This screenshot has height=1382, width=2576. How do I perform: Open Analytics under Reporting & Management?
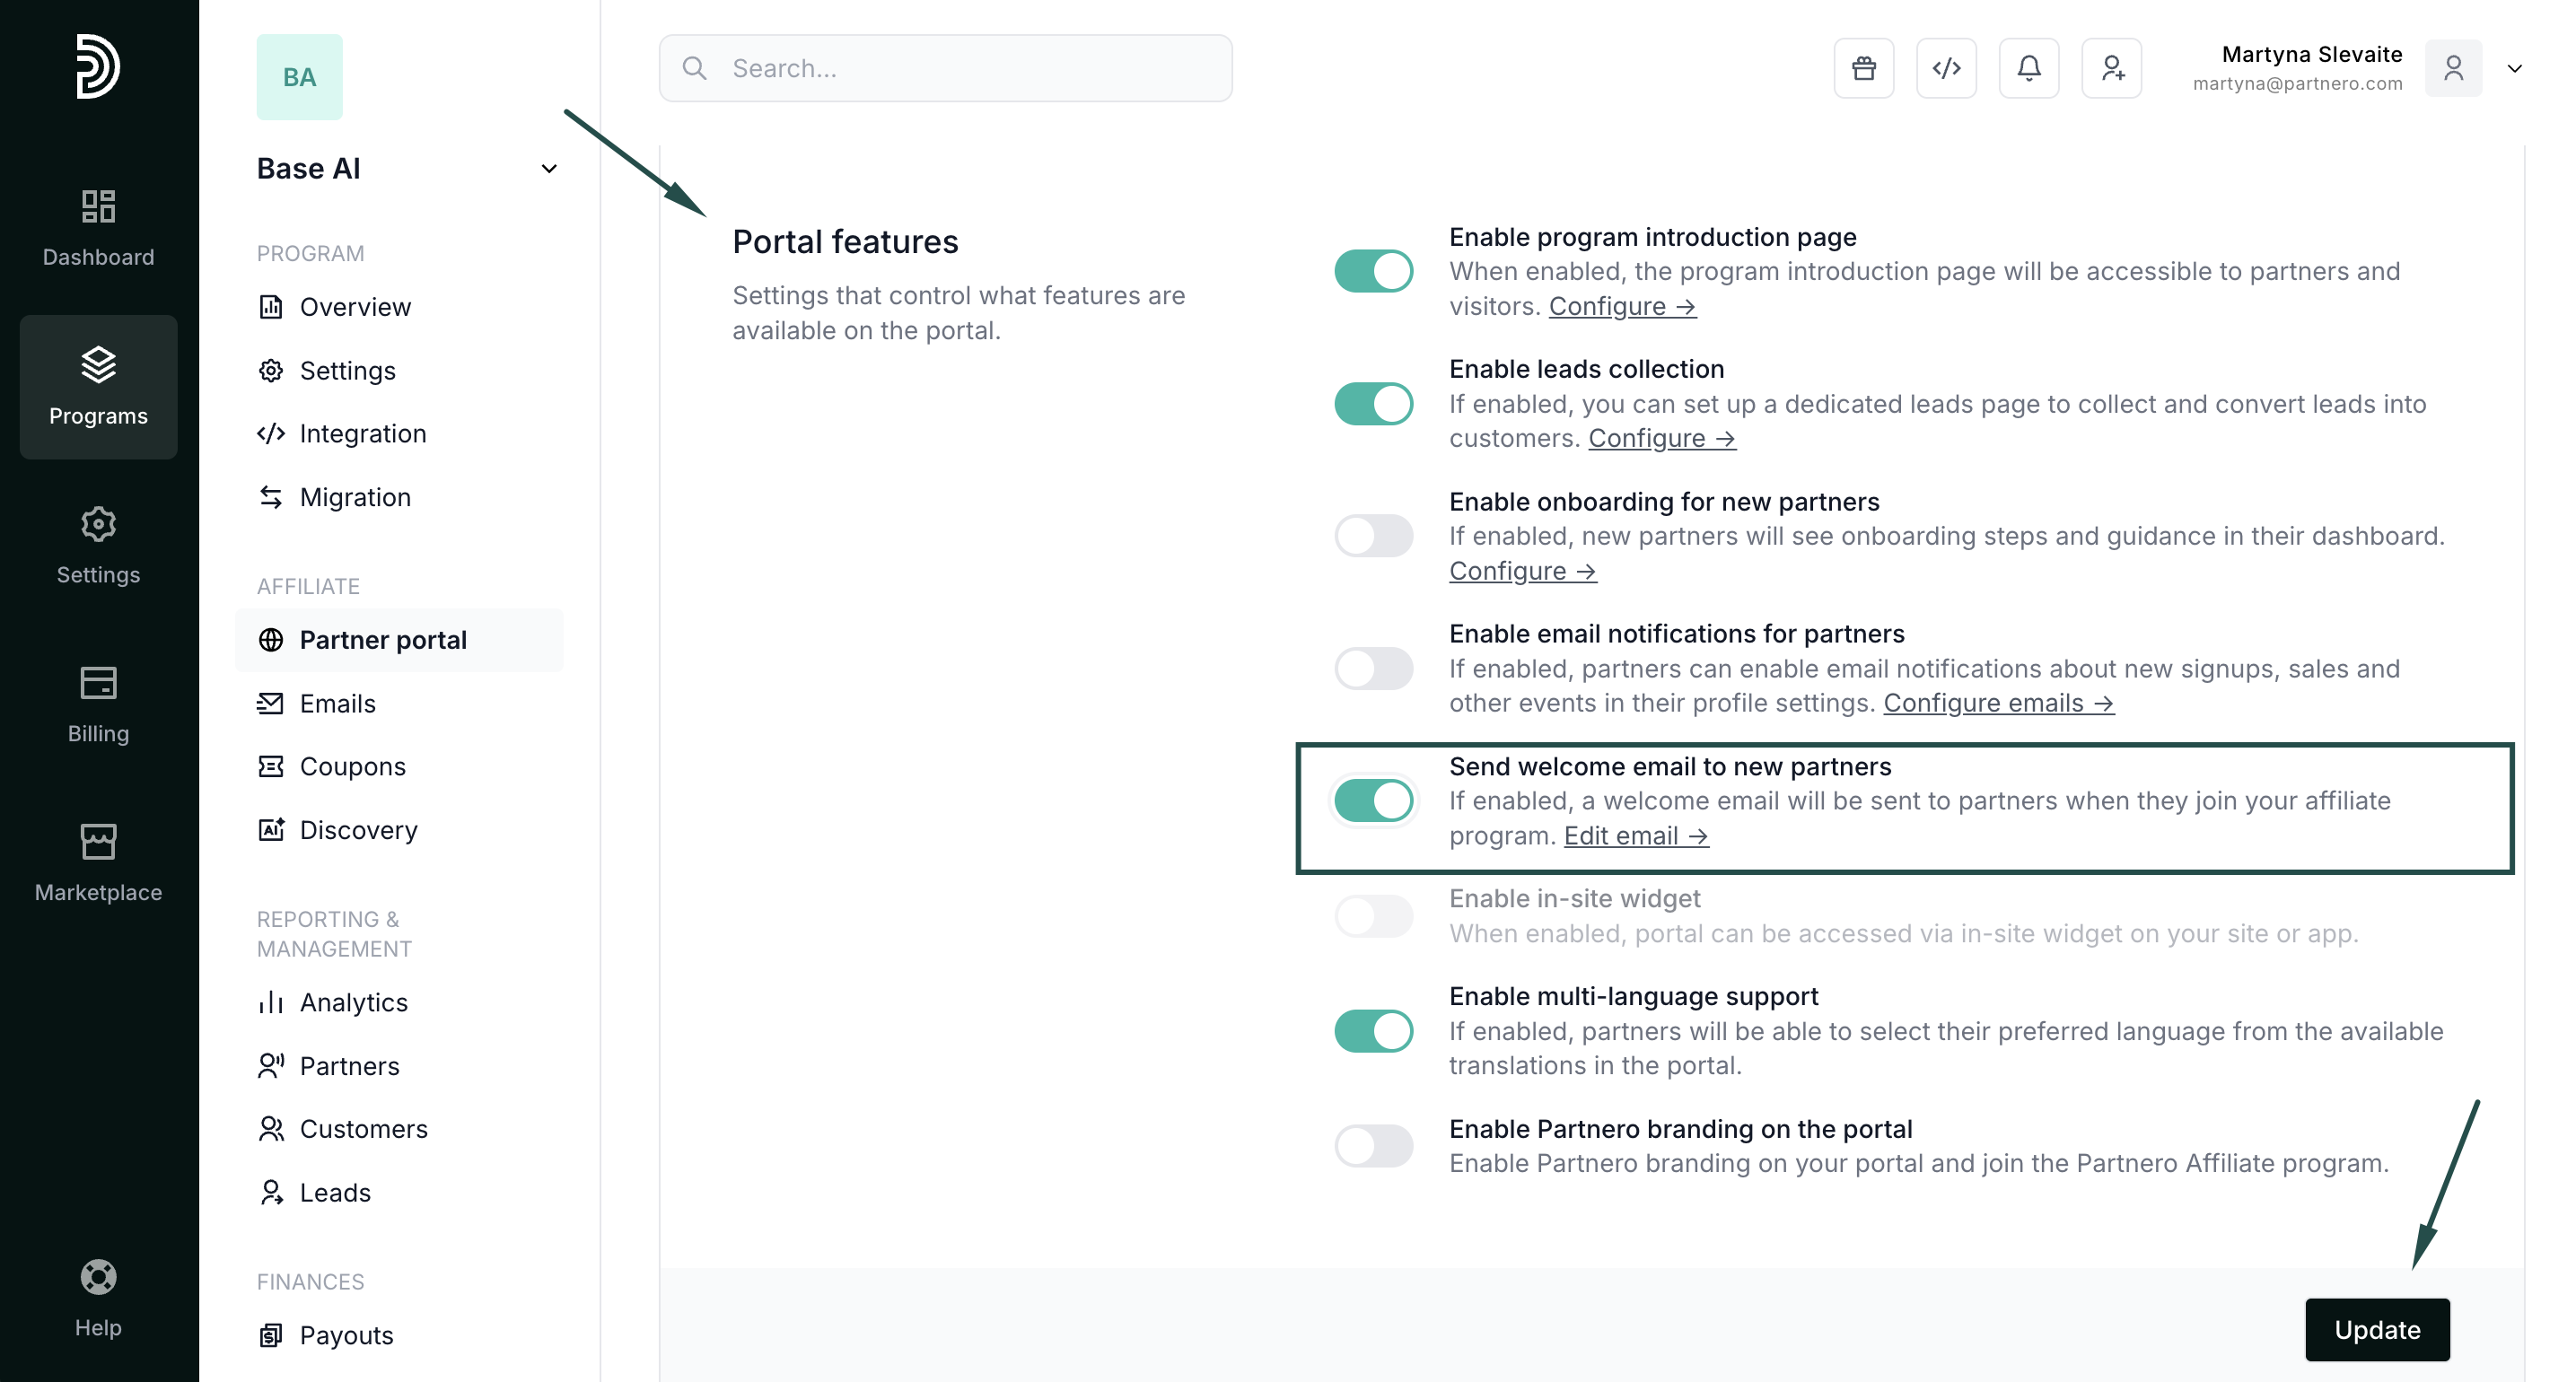pyautogui.click(x=353, y=1002)
